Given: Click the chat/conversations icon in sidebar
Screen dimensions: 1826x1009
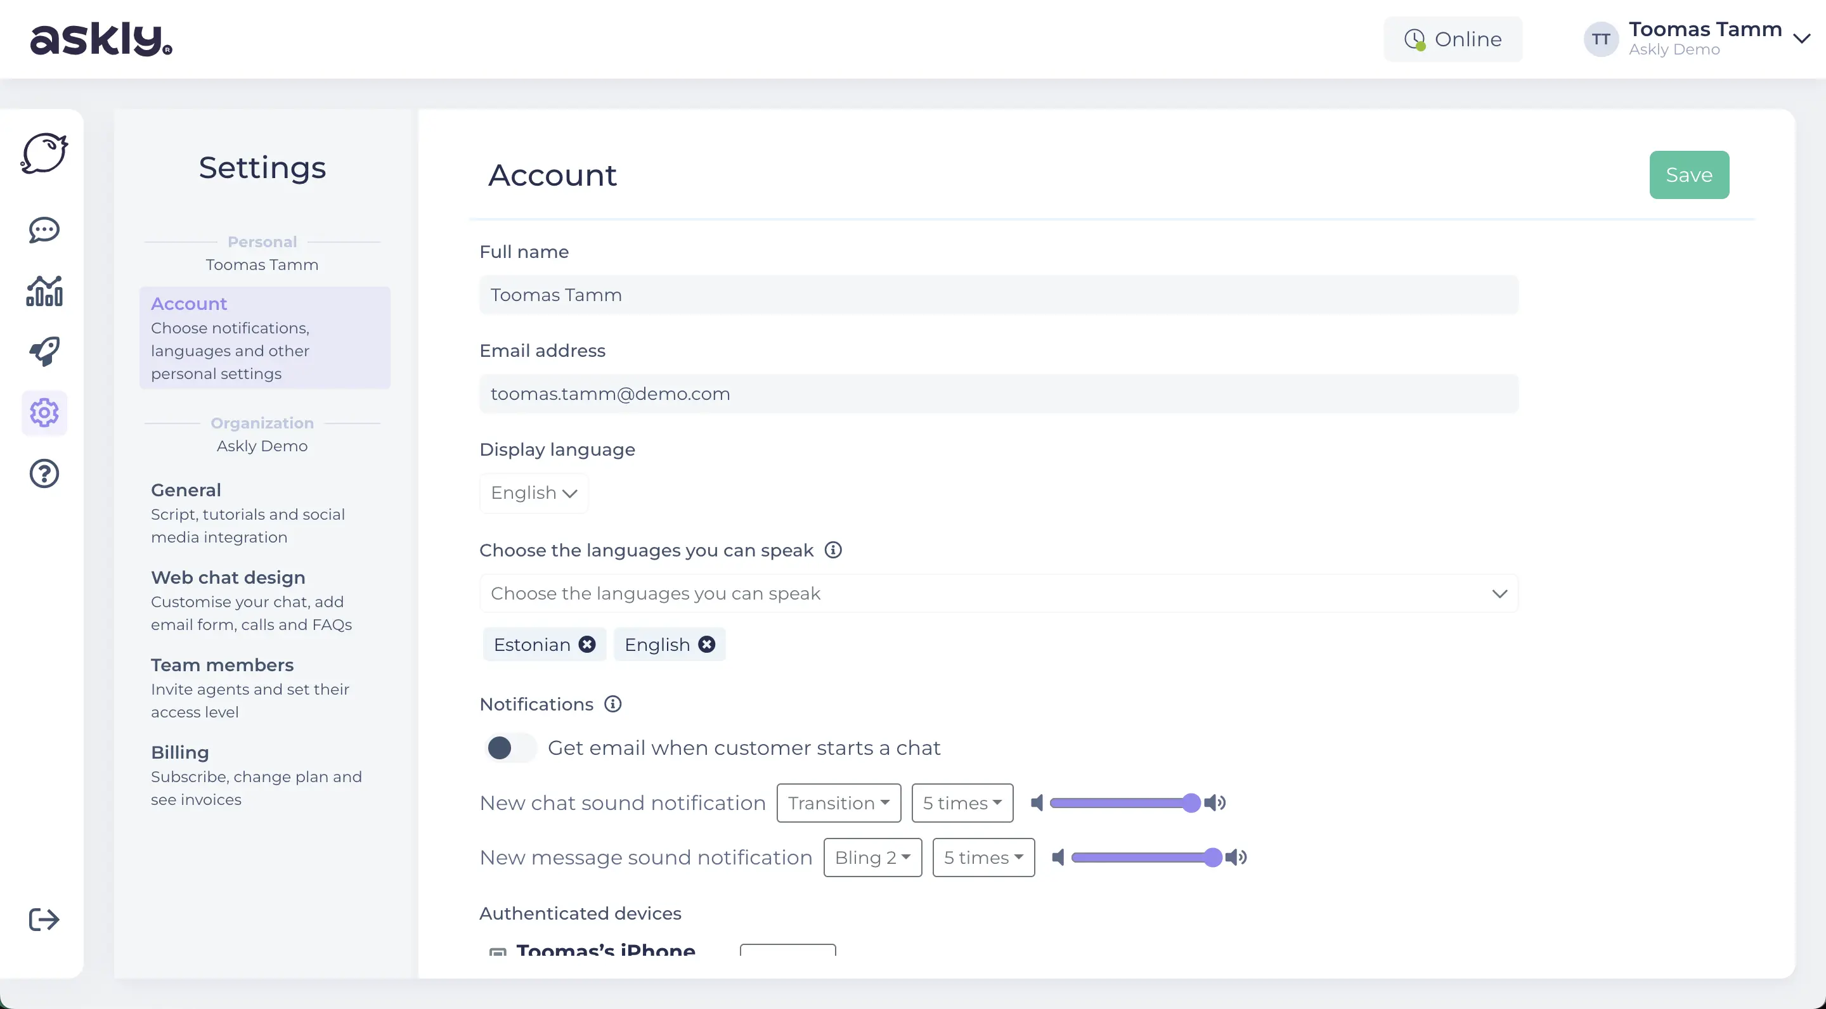Looking at the screenshot, I should click(x=42, y=230).
